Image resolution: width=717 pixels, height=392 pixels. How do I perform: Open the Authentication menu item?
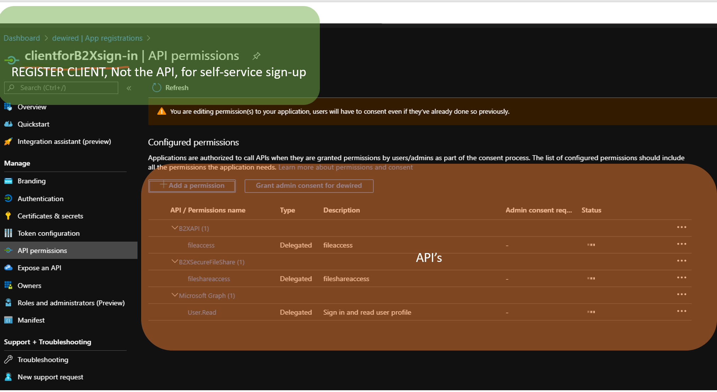click(40, 199)
